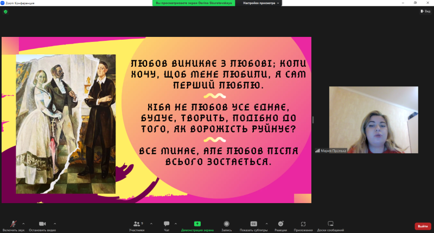The width and height of the screenshot is (434, 233).
Task: Start screen sharing with Демонстрация экрана
Action: pyautogui.click(x=197, y=225)
